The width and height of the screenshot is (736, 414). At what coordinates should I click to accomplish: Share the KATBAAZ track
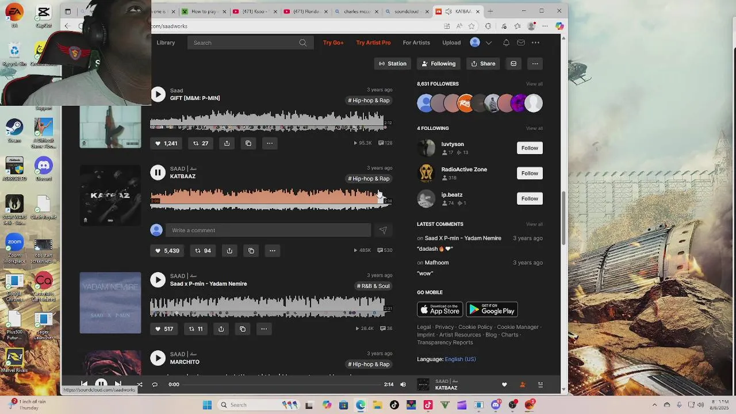(x=229, y=251)
